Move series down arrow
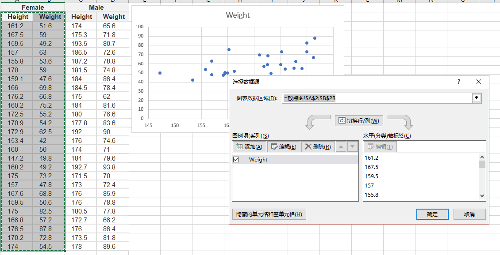This screenshot has width=500, height=255. [352, 146]
